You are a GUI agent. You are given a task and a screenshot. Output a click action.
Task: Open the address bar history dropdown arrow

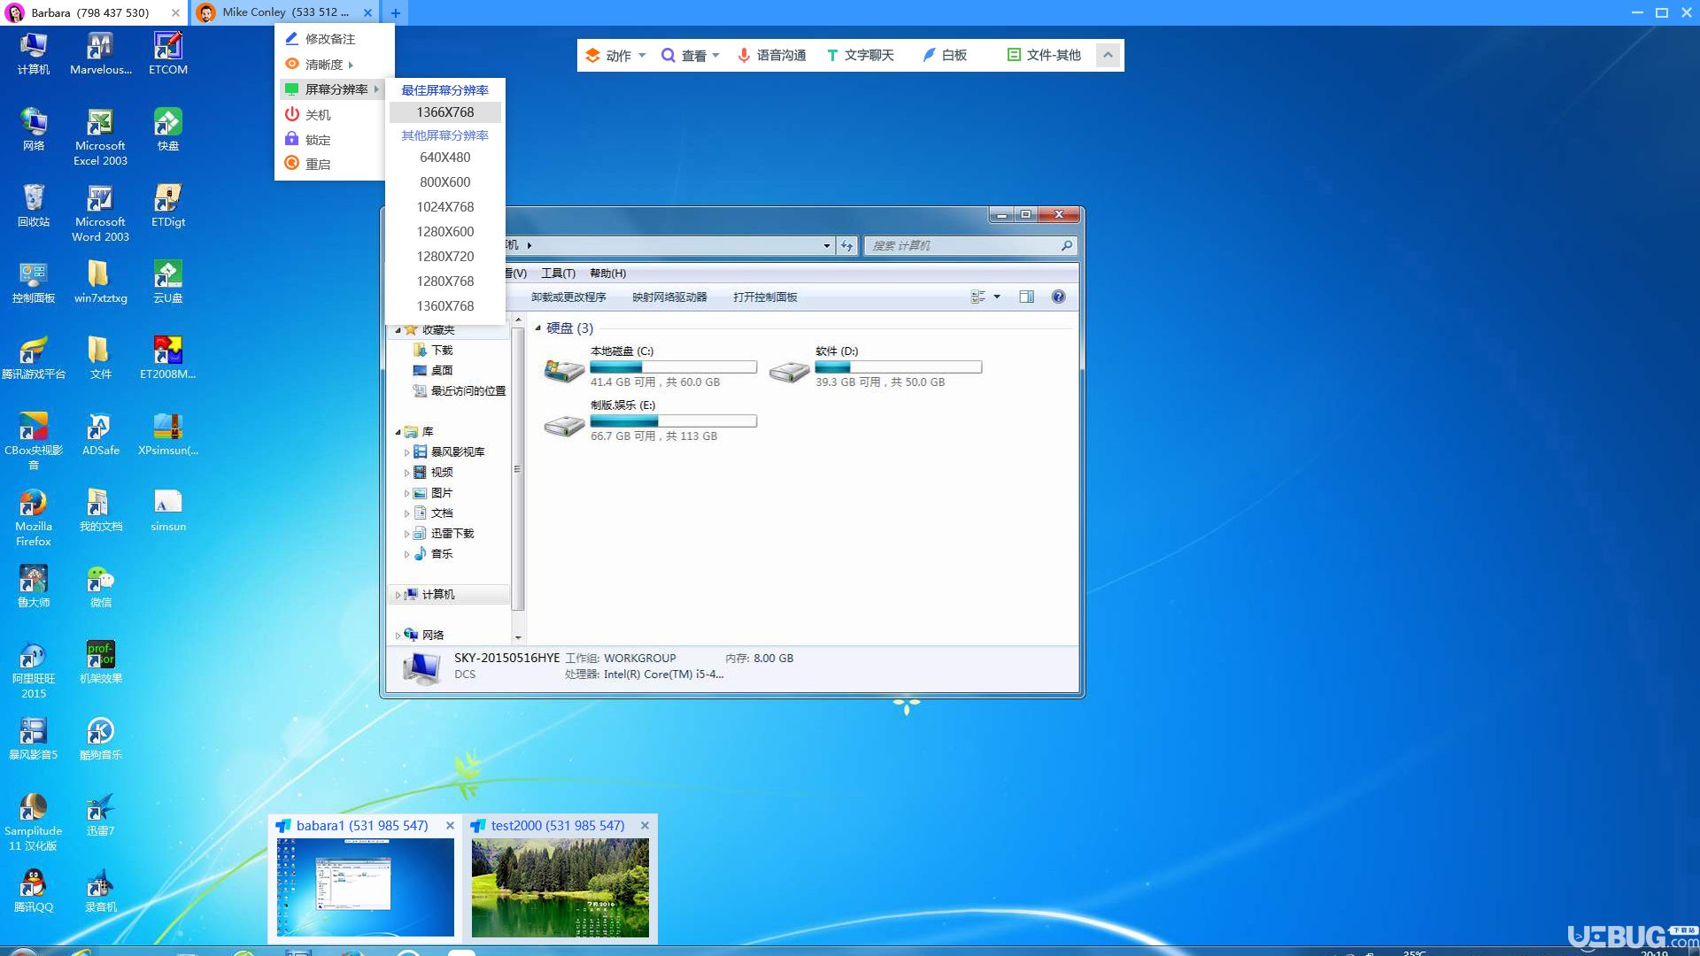pyautogui.click(x=827, y=245)
